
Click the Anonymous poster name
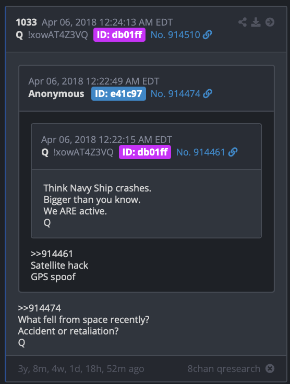coord(56,93)
